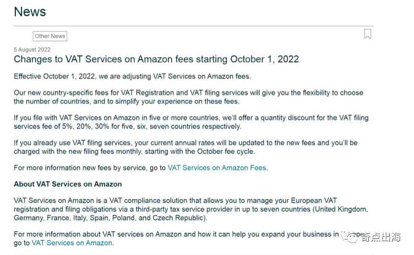Click the News page heading

pos(30,12)
